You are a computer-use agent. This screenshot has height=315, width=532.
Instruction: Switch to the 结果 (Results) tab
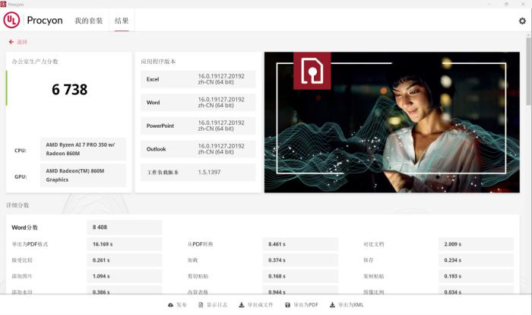tap(122, 21)
